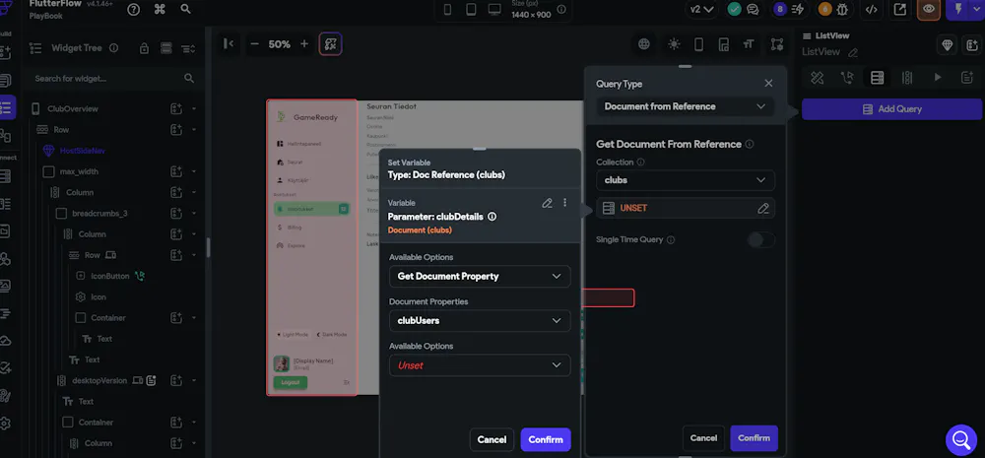
Task: Click the search help button bottom right
Action: coord(961,440)
